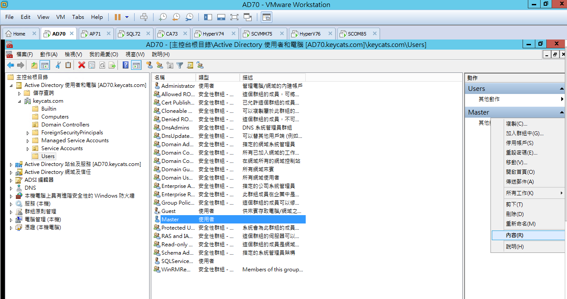567x299 pixels.
Task: Click the 名稱 column header
Action: (174, 77)
